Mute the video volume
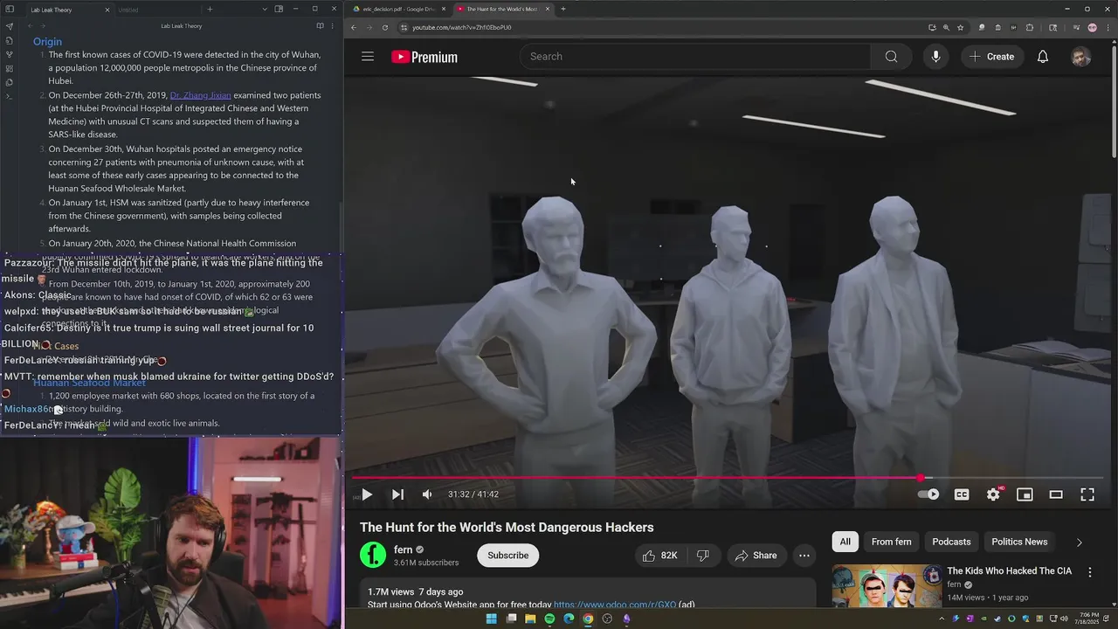 point(427,494)
